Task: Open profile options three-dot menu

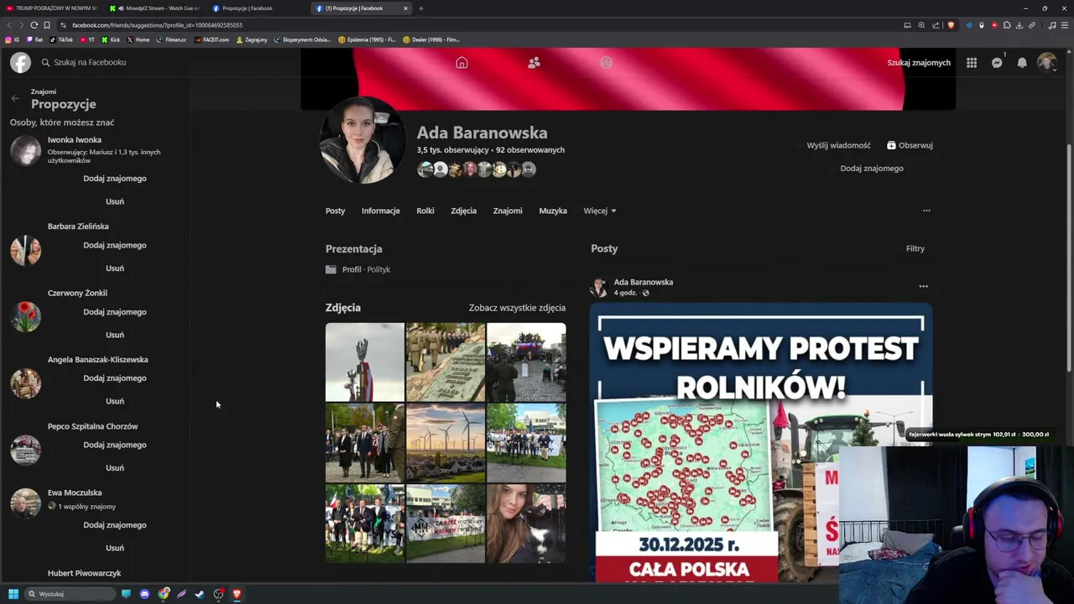Action: coord(926,211)
